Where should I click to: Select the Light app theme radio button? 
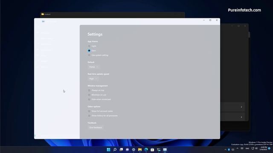click(89, 46)
